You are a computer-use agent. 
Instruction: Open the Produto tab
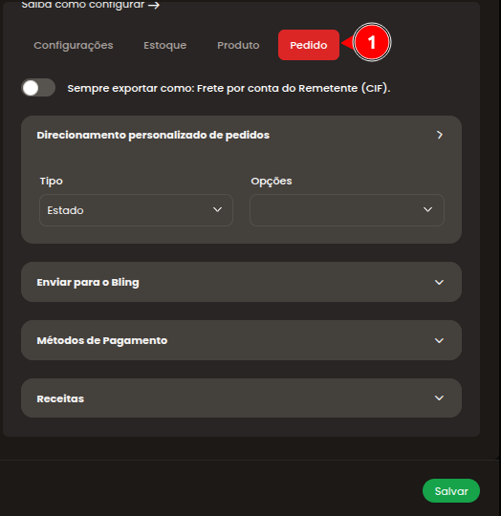(238, 45)
